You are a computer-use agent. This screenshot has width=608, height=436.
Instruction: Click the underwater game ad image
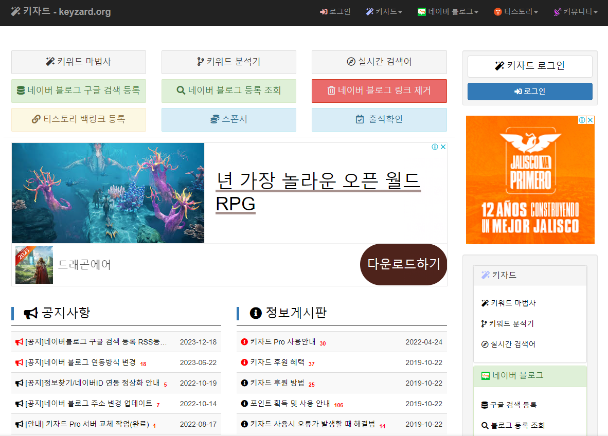click(108, 193)
